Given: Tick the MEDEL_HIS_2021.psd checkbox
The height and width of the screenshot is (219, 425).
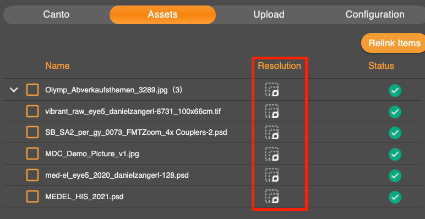Looking at the screenshot, I should click(x=32, y=196).
